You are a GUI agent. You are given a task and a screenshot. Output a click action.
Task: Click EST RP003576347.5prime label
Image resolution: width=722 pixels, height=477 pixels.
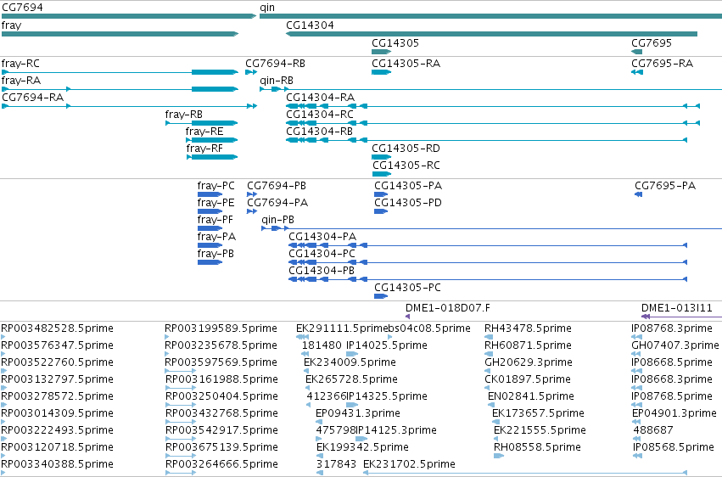57,345
